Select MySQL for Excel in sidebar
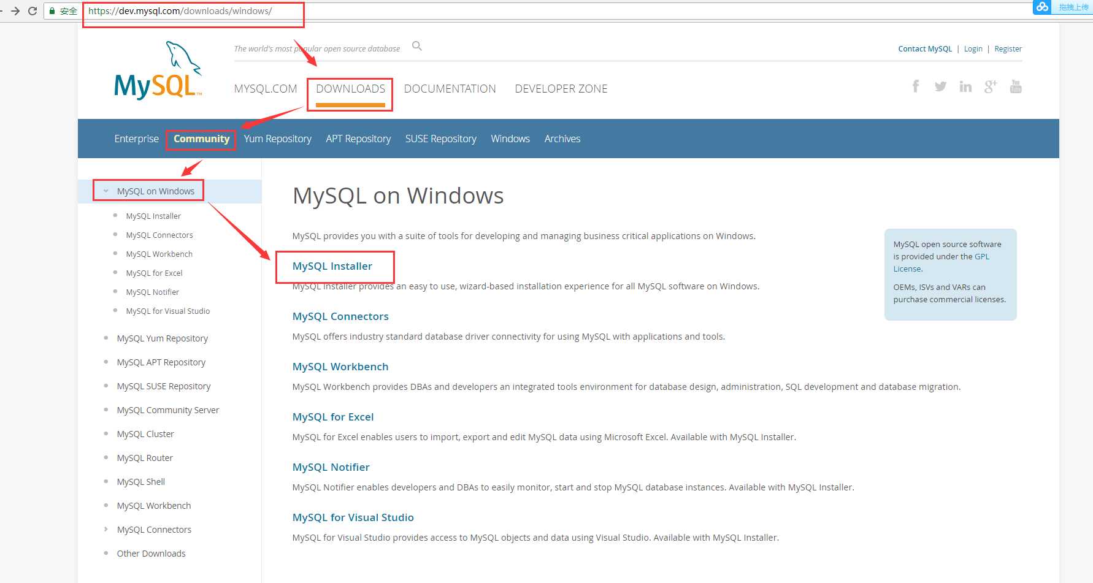Viewport: 1093px width, 583px height. [x=154, y=273]
